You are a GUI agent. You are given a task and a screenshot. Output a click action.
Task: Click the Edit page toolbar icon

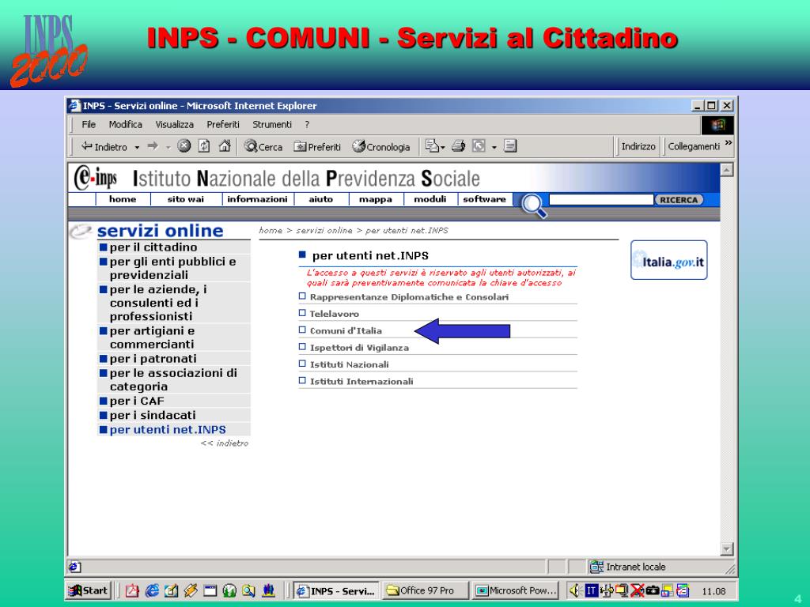pyautogui.click(x=510, y=146)
